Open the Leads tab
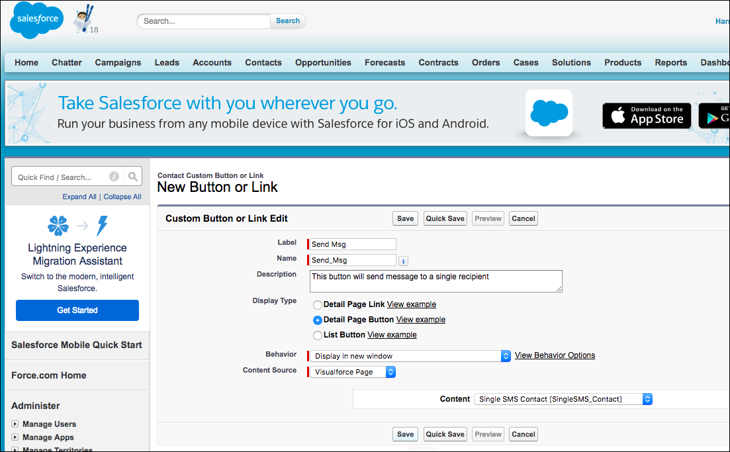The image size is (730, 452). point(167,62)
